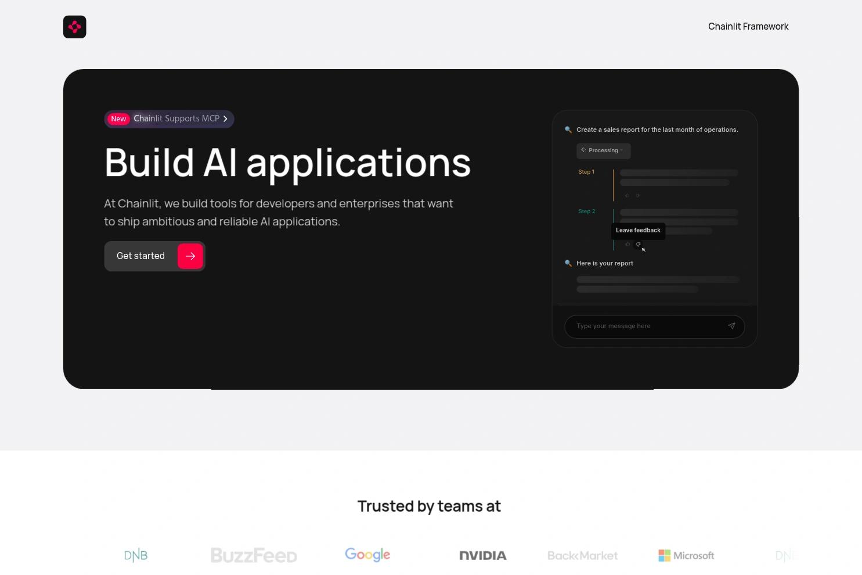Screen dimensions: 862x575
Task: Expand the Processing dropdown in chat preview
Action: (x=603, y=150)
